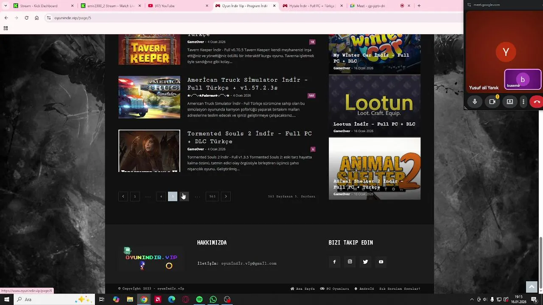Viewport: 543px width, 305px height.
Task: Open Sık Sorulan Sorular footer link
Action: [400, 289]
